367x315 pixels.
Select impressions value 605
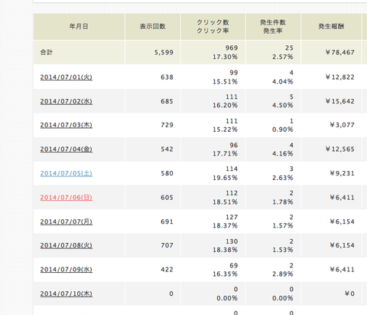coord(167,198)
